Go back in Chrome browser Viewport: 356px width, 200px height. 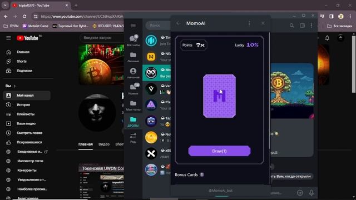click(x=6, y=16)
